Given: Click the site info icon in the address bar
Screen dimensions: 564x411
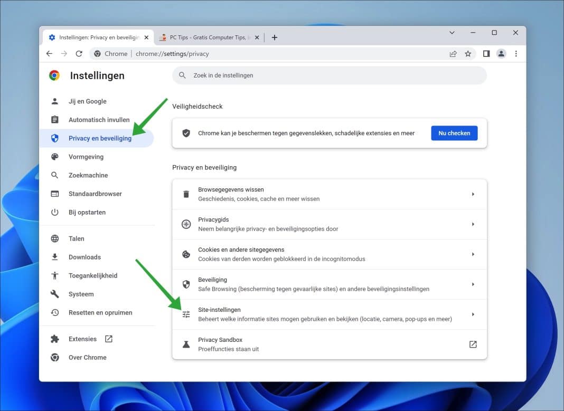Looking at the screenshot, I should pos(98,53).
